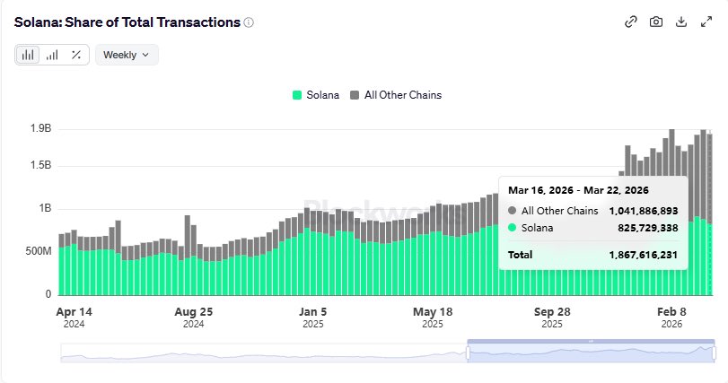Image resolution: width=728 pixels, height=383 pixels.
Task: Hide the All Other Chains legend series
Action: [x=402, y=95]
